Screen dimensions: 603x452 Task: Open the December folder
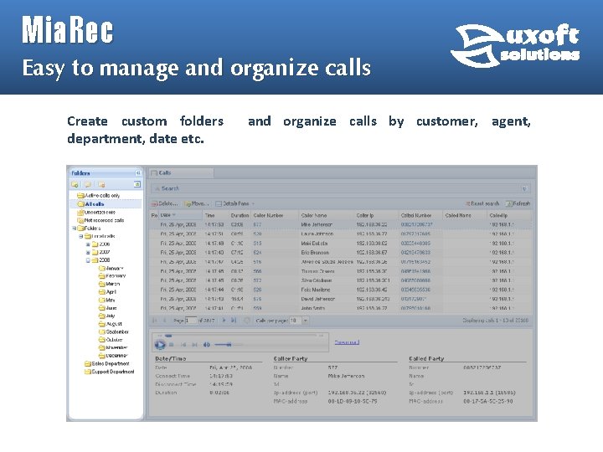click(x=113, y=356)
